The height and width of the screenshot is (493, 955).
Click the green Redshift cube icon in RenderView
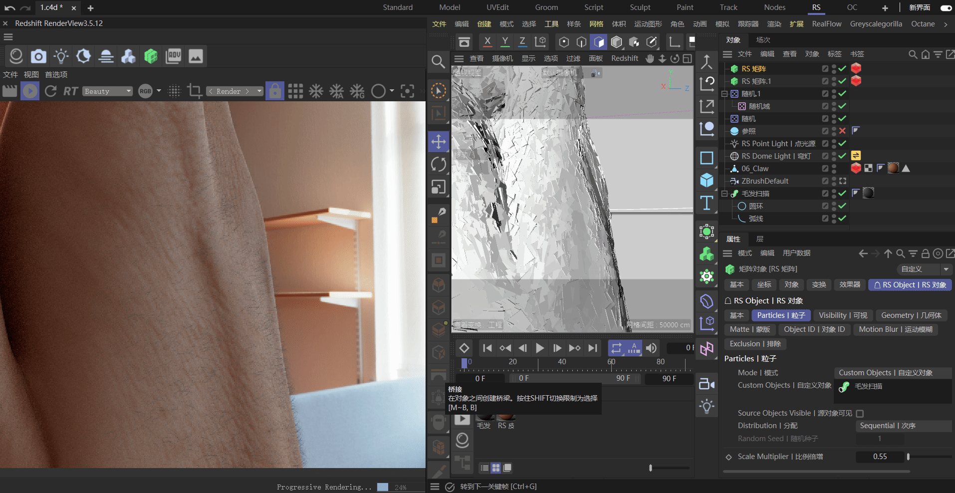[x=151, y=56]
